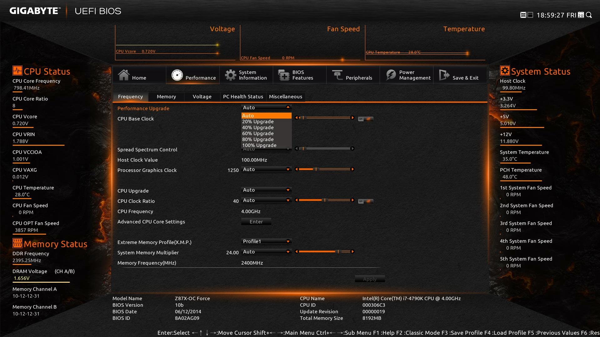Increase CPU Clock Ratio with right arrow
The width and height of the screenshot is (600, 337).
352,200
